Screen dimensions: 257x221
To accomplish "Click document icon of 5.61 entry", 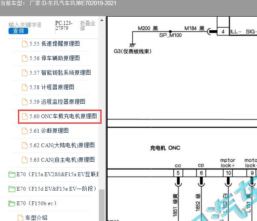I will 25,131.
